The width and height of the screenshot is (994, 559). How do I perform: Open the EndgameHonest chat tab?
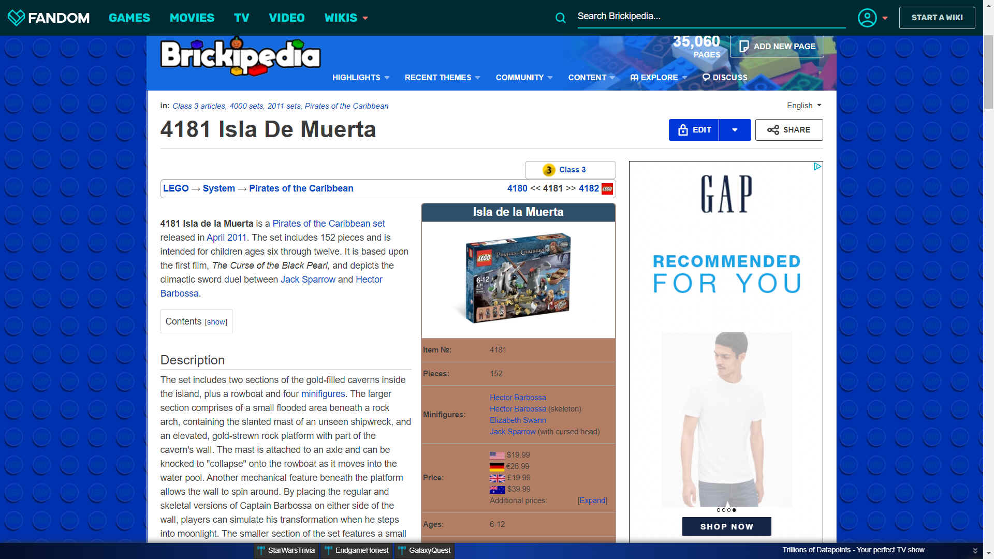pos(357,550)
